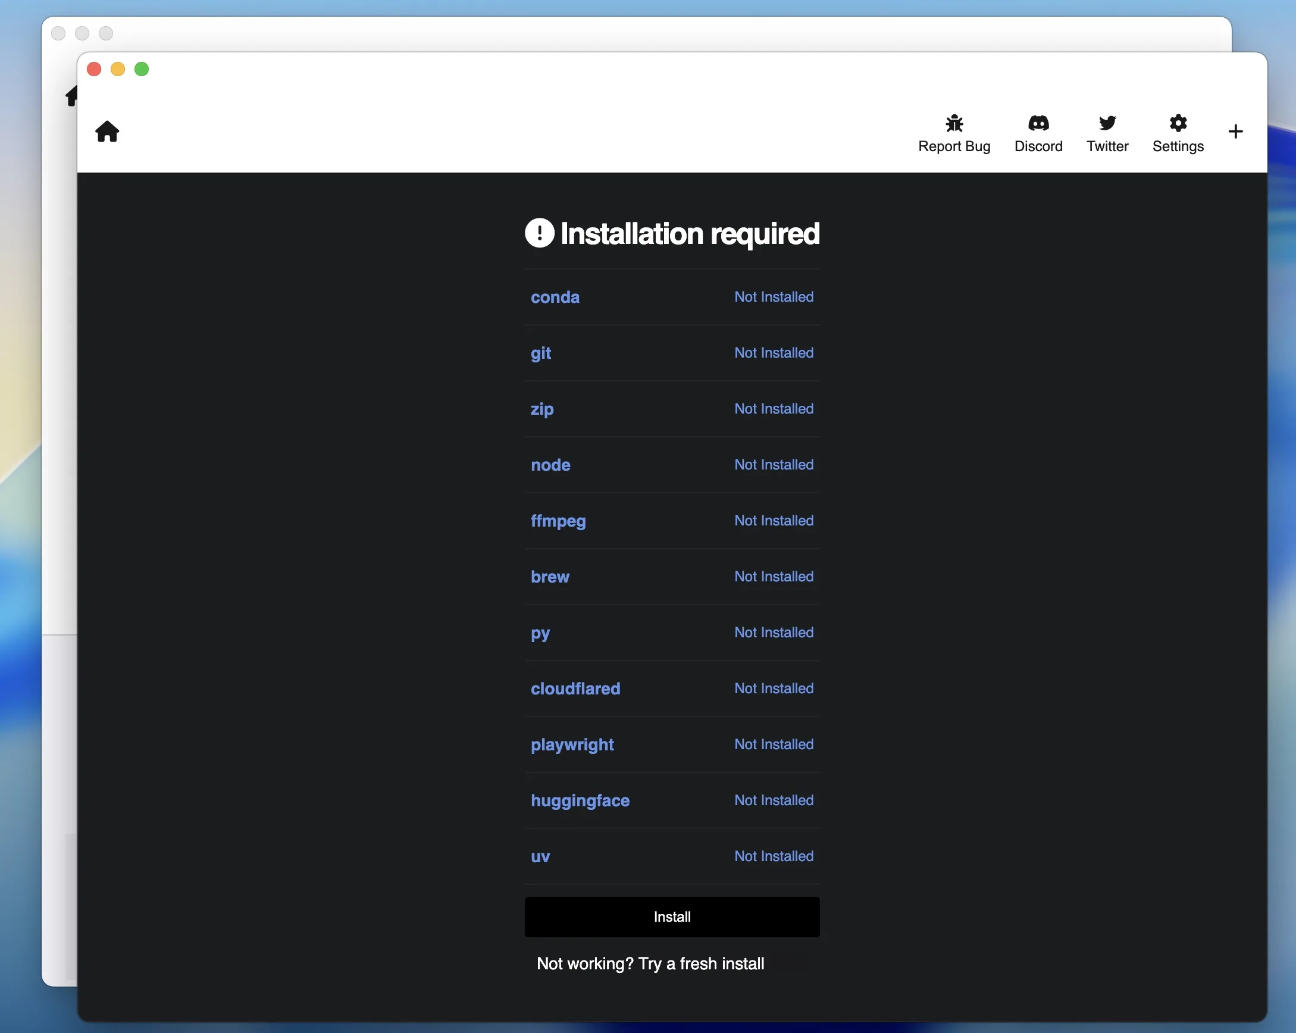Select the py dependency entry
Screen dimensions: 1296x1033
tap(540, 633)
